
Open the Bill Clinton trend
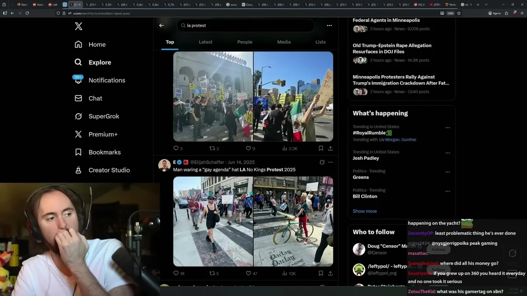(365, 197)
